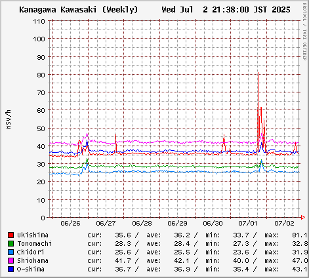This screenshot has width=309, height=278.
Task: Click the red Ukishima legend swatch
Action: click(10, 235)
